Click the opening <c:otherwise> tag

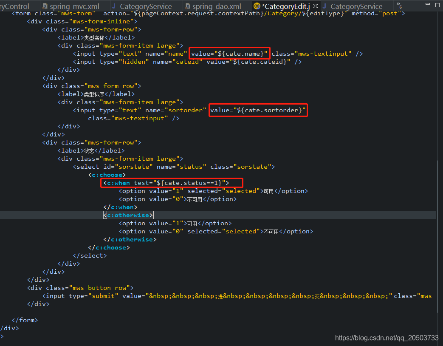pyautogui.click(x=128, y=216)
